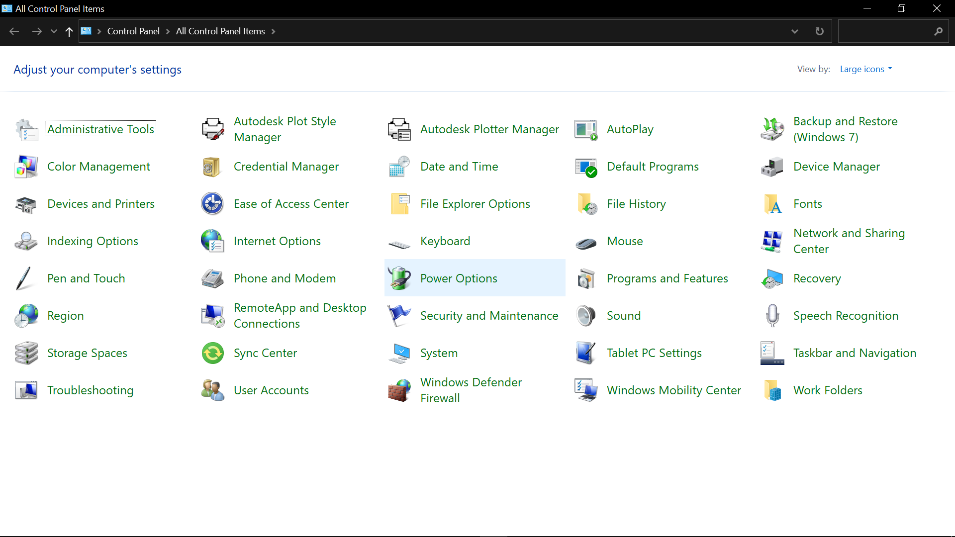The height and width of the screenshot is (537, 955).
Task: Open the Region globe icon
Action: pyautogui.click(x=26, y=316)
